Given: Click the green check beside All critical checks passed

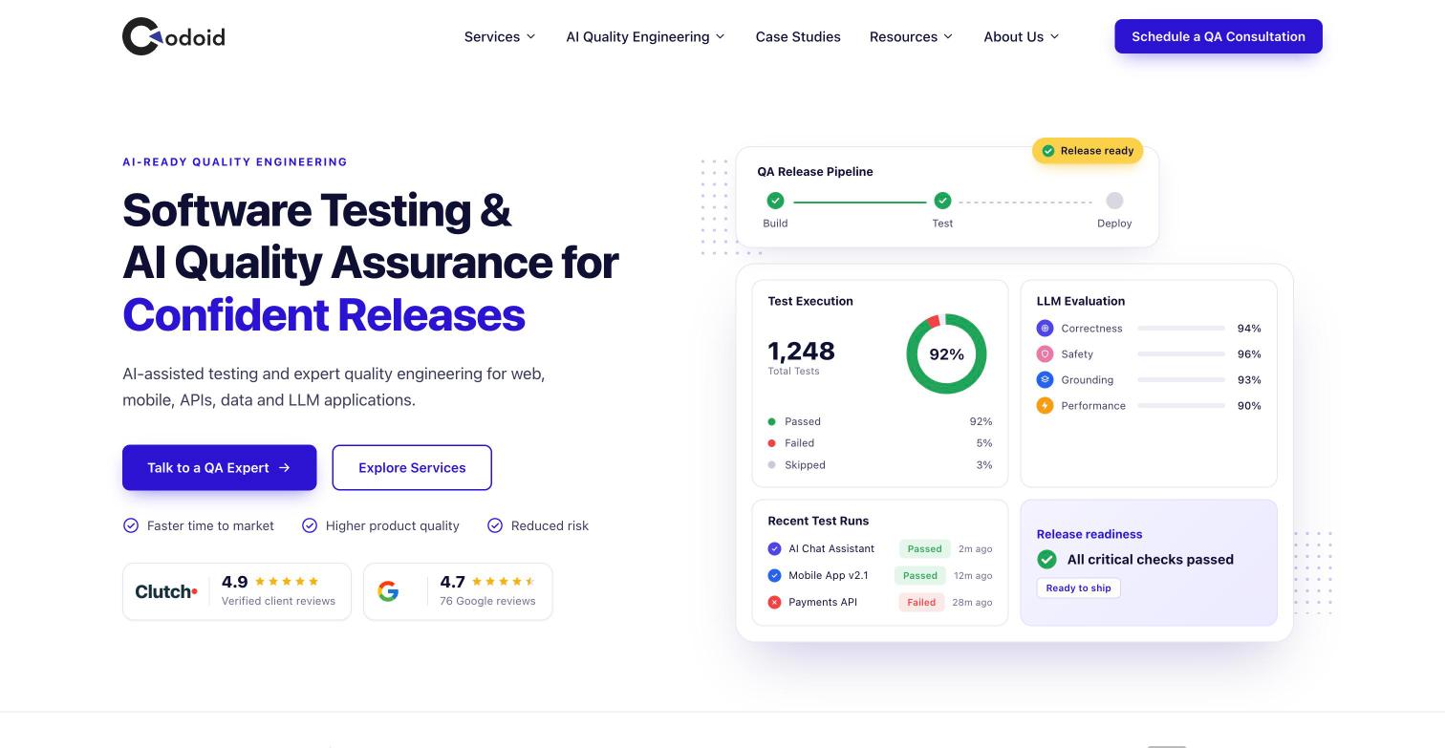Looking at the screenshot, I should (x=1047, y=560).
